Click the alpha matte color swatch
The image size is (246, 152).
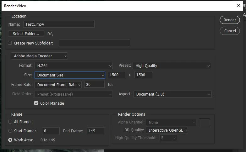coord(205,123)
